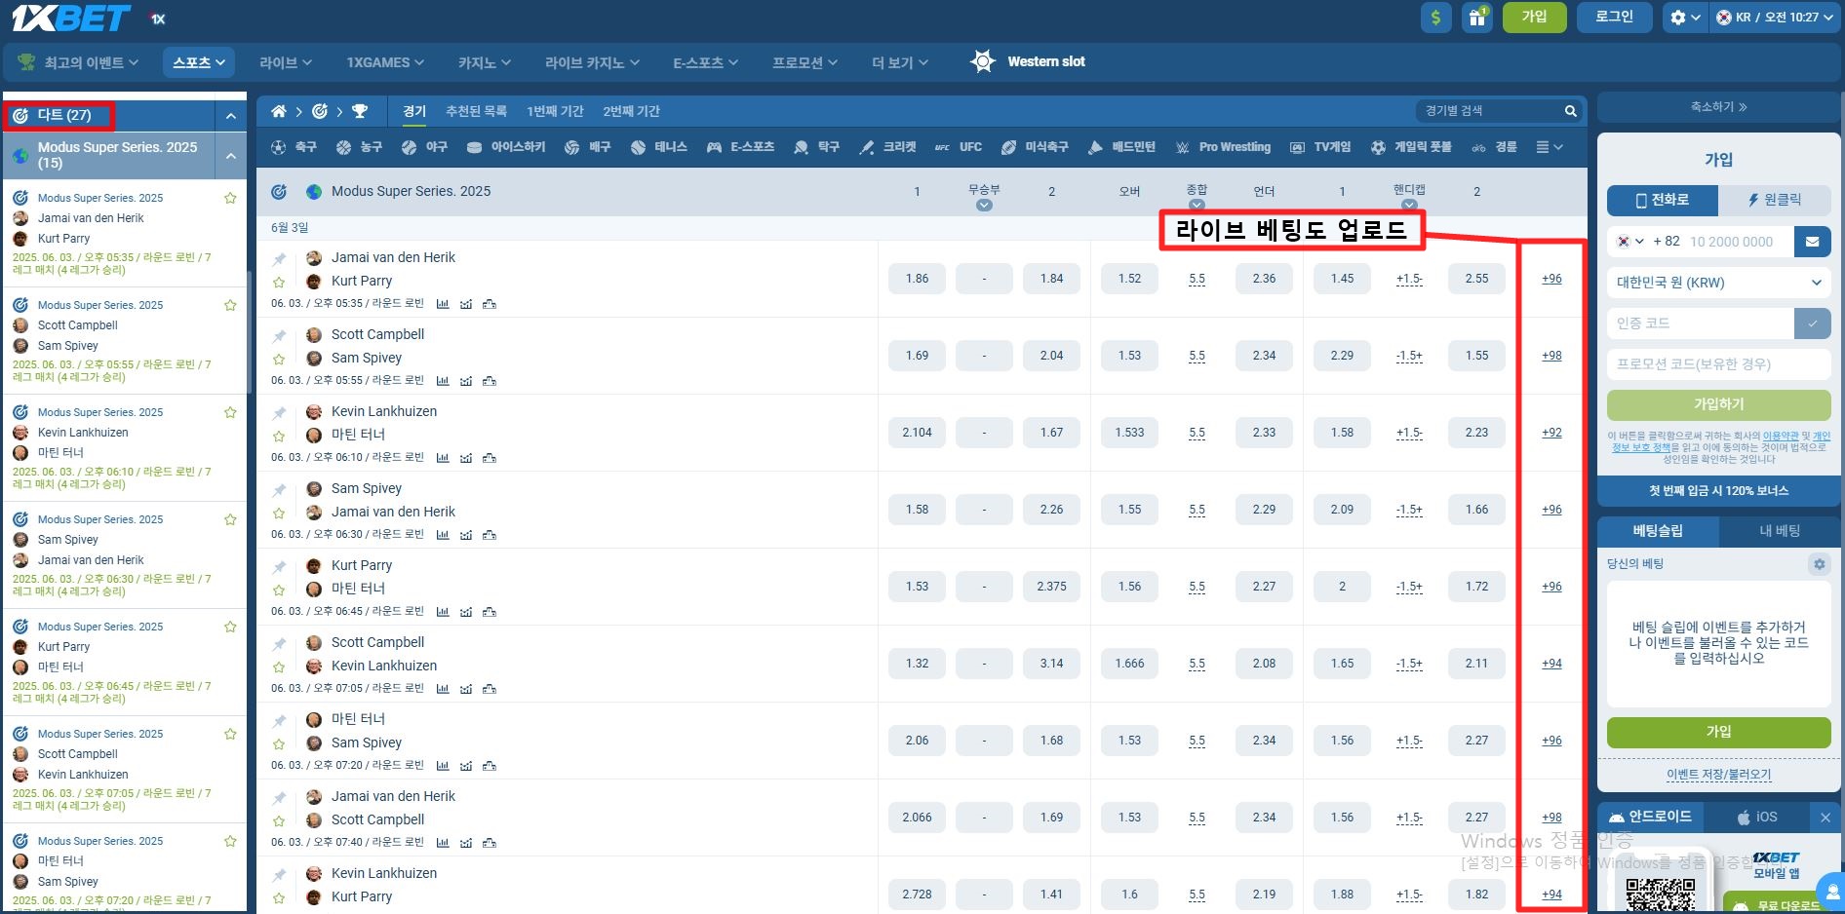Open the 스포츠 menu
The height and width of the screenshot is (914, 1845).
pyautogui.click(x=200, y=62)
